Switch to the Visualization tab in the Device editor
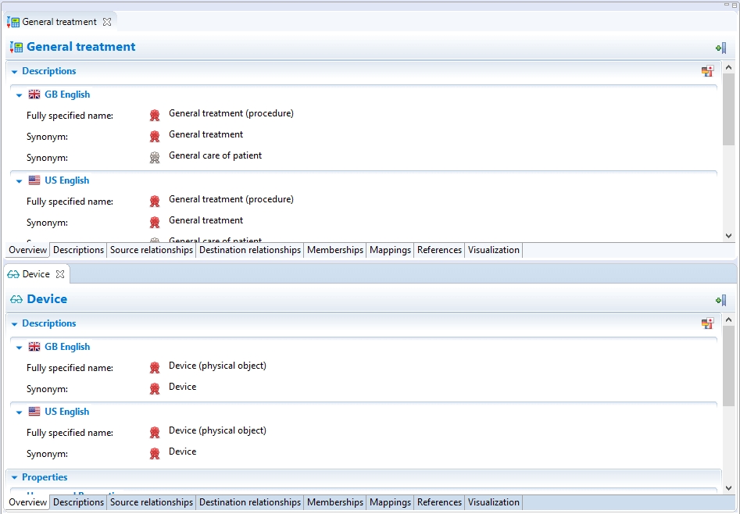 coord(493,502)
